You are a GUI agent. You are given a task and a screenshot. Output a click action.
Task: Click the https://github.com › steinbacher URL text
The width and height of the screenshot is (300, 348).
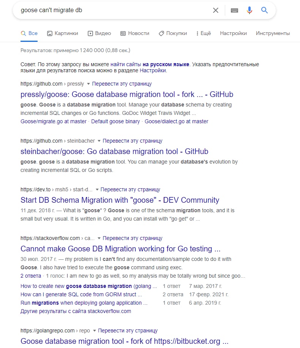(58, 141)
